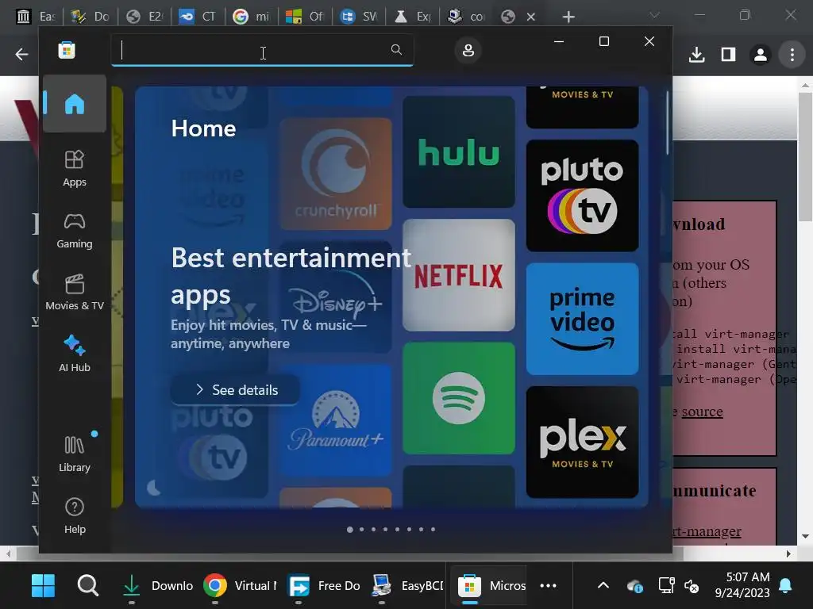Click the search magnifier in Store
Viewport: 813px width, 609px height.
click(x=396, y=50)
